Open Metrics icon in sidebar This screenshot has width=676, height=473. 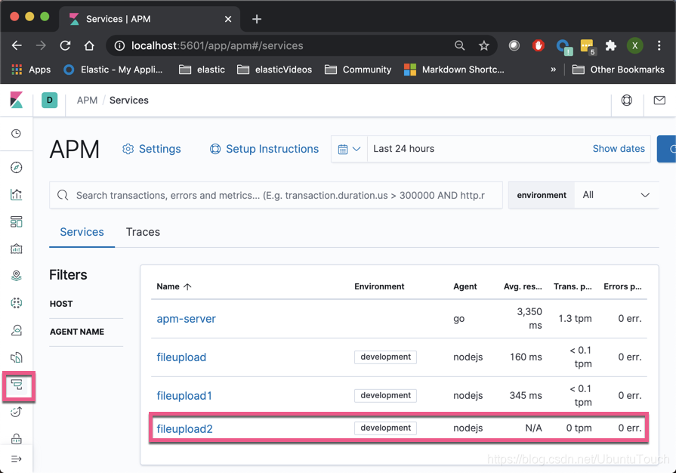pos(17,330)
